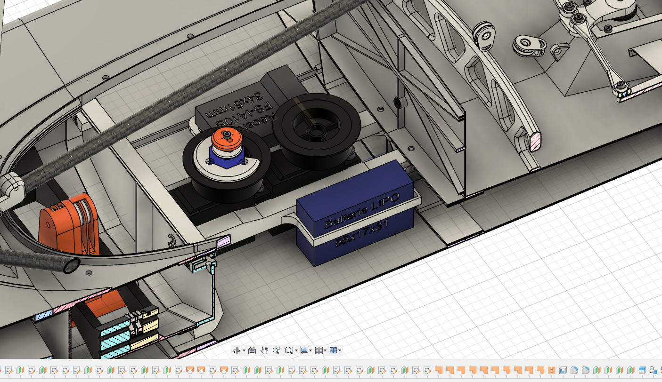Select the Zoom Window tool

click(x=288, y=350)
